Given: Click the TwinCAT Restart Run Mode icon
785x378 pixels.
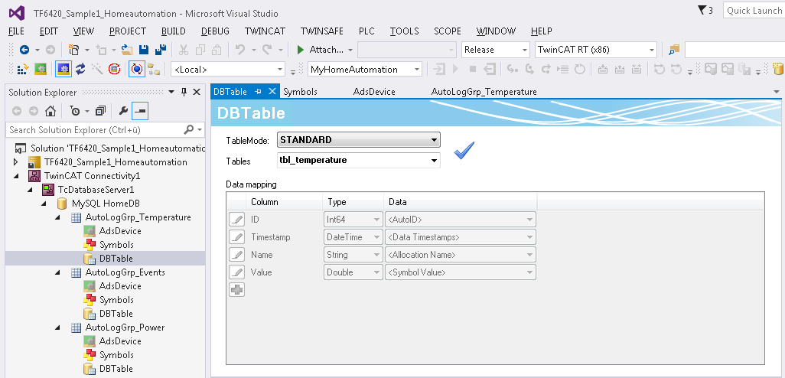Looking at the screenshot, I should [41, 69].
